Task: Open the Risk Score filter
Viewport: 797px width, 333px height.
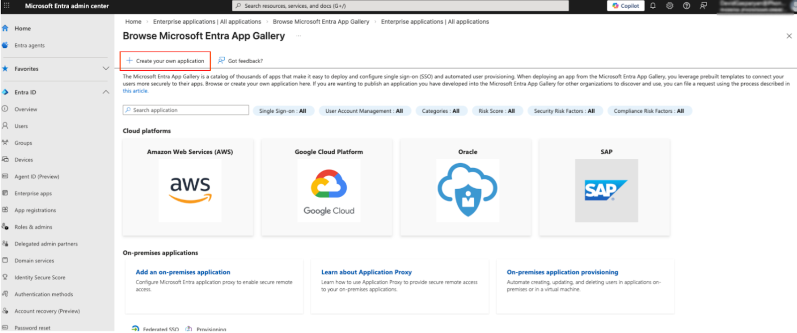Action: tap(496, 111)
